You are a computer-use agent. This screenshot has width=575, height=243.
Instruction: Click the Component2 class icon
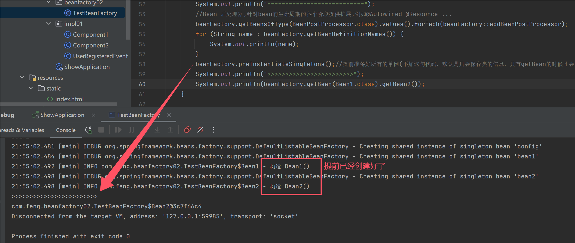point(67,45)
